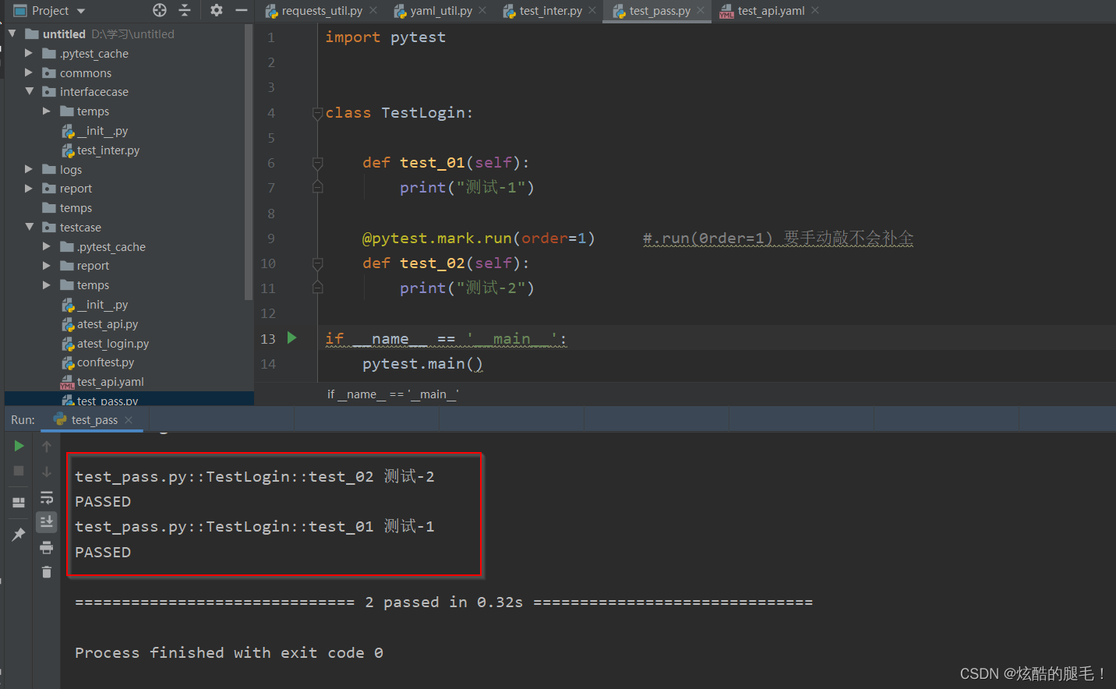
Task: Close the test_inter.py tab
Action: 592,10
